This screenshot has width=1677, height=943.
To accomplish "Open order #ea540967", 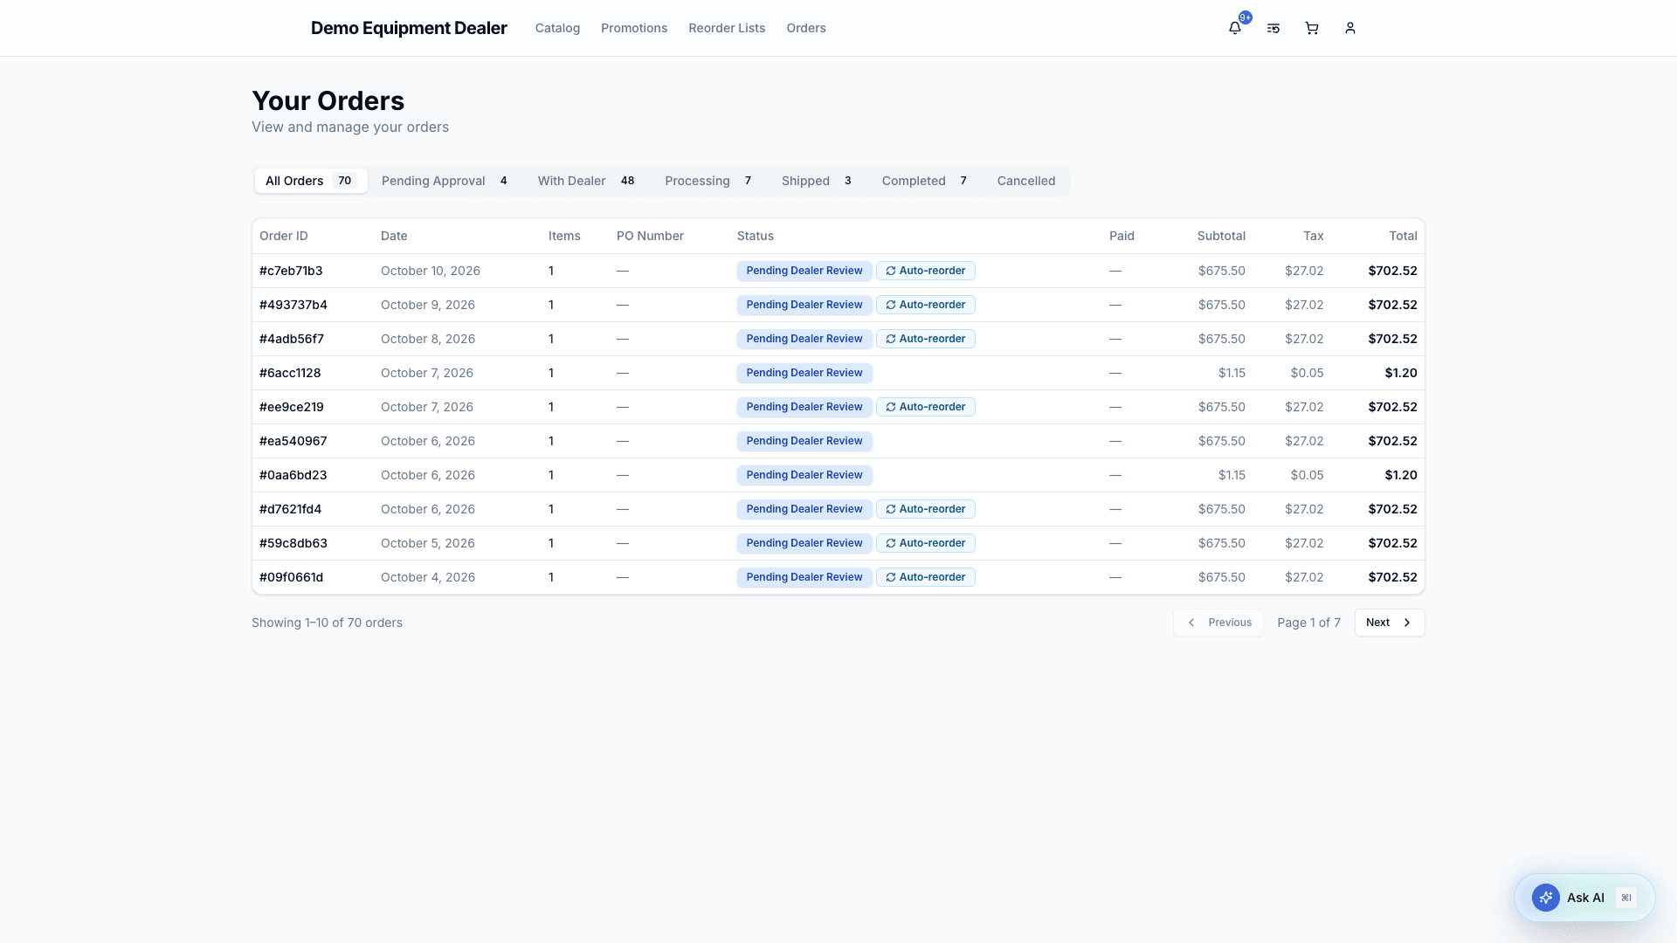I will point(293,441).
